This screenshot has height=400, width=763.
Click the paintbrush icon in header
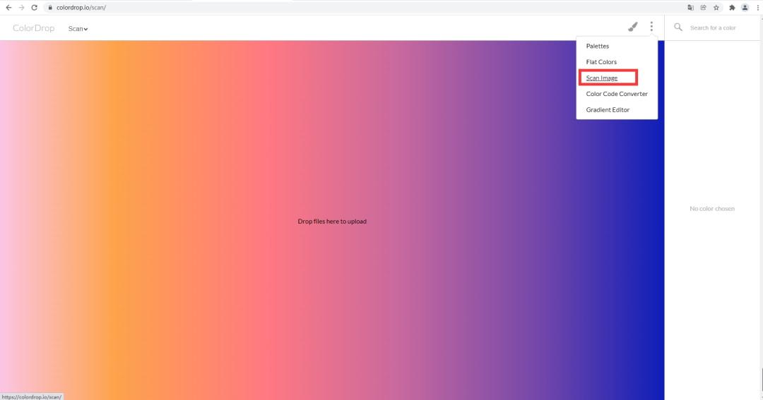pos(633,28)
